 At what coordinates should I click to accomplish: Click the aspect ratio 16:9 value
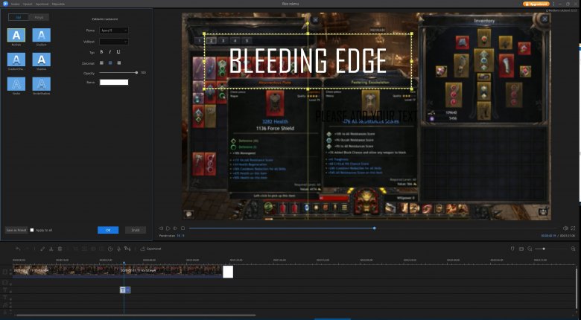tap(180, 236)
